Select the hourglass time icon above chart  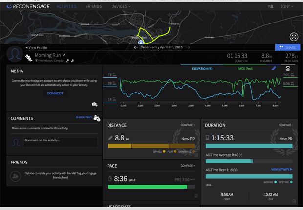(x=288, y=69)
